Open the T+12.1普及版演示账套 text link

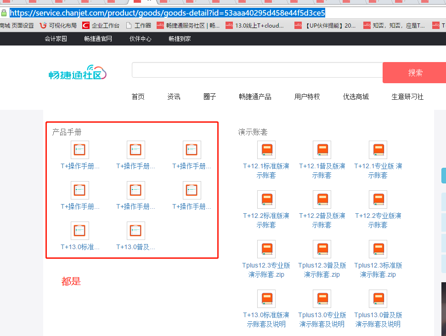pos(322,171)
